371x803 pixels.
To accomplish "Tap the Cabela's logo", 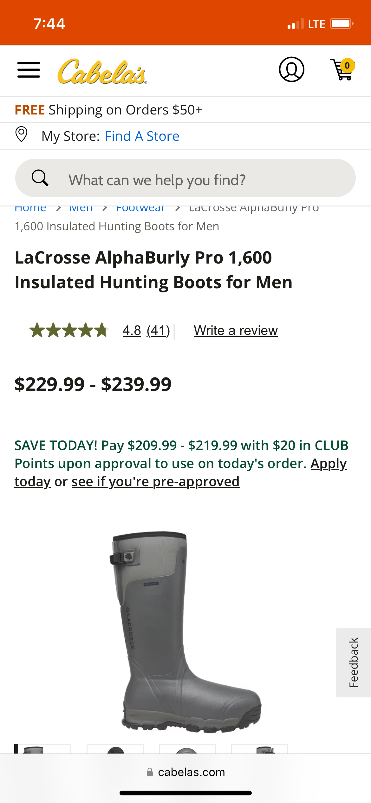I will click(102, 72).
